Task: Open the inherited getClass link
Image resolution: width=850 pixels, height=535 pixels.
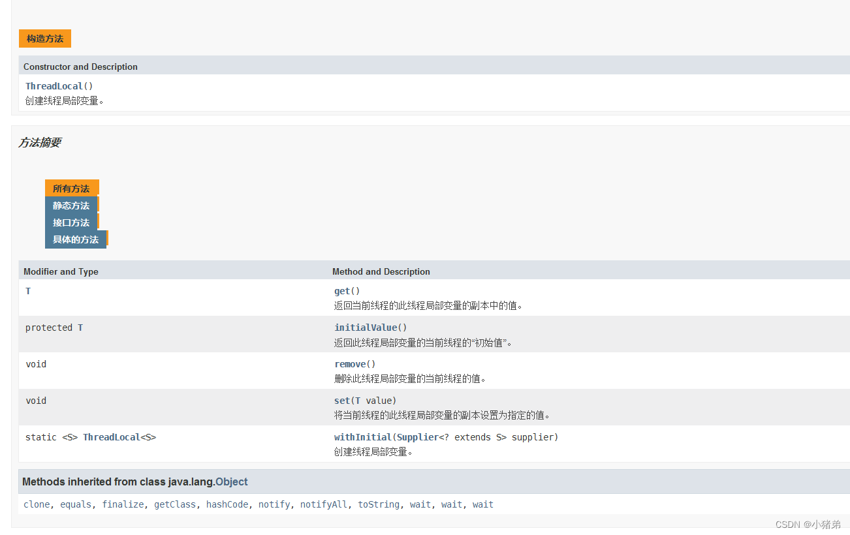Action: click(x=175, y=504)
